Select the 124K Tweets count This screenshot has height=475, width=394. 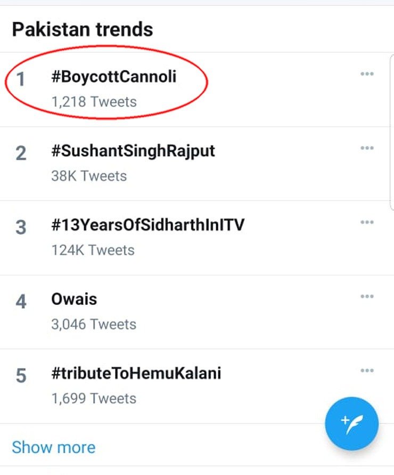(93, 250)
